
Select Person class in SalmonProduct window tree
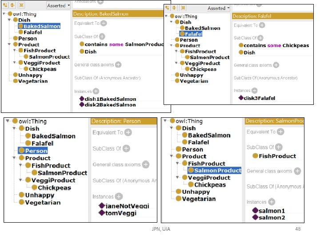[189, 149]
